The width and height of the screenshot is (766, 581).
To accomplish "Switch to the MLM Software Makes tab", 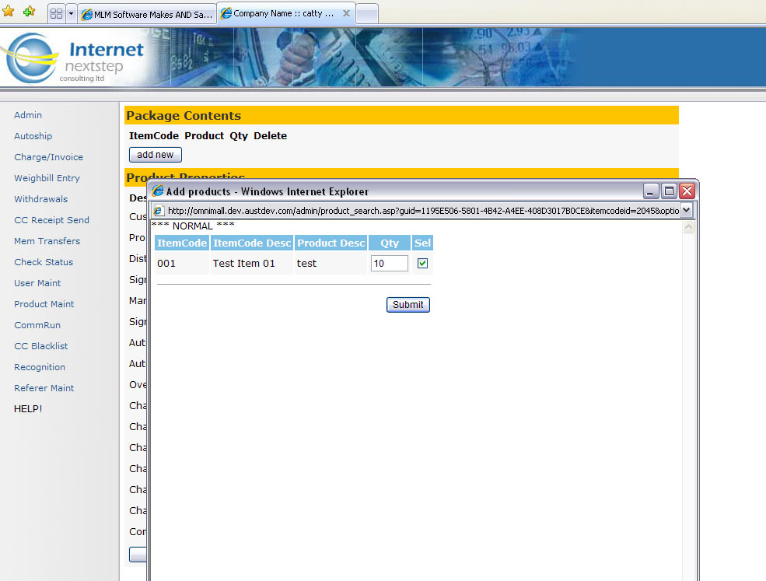I will pyautogui.click(x=146, y=14).
